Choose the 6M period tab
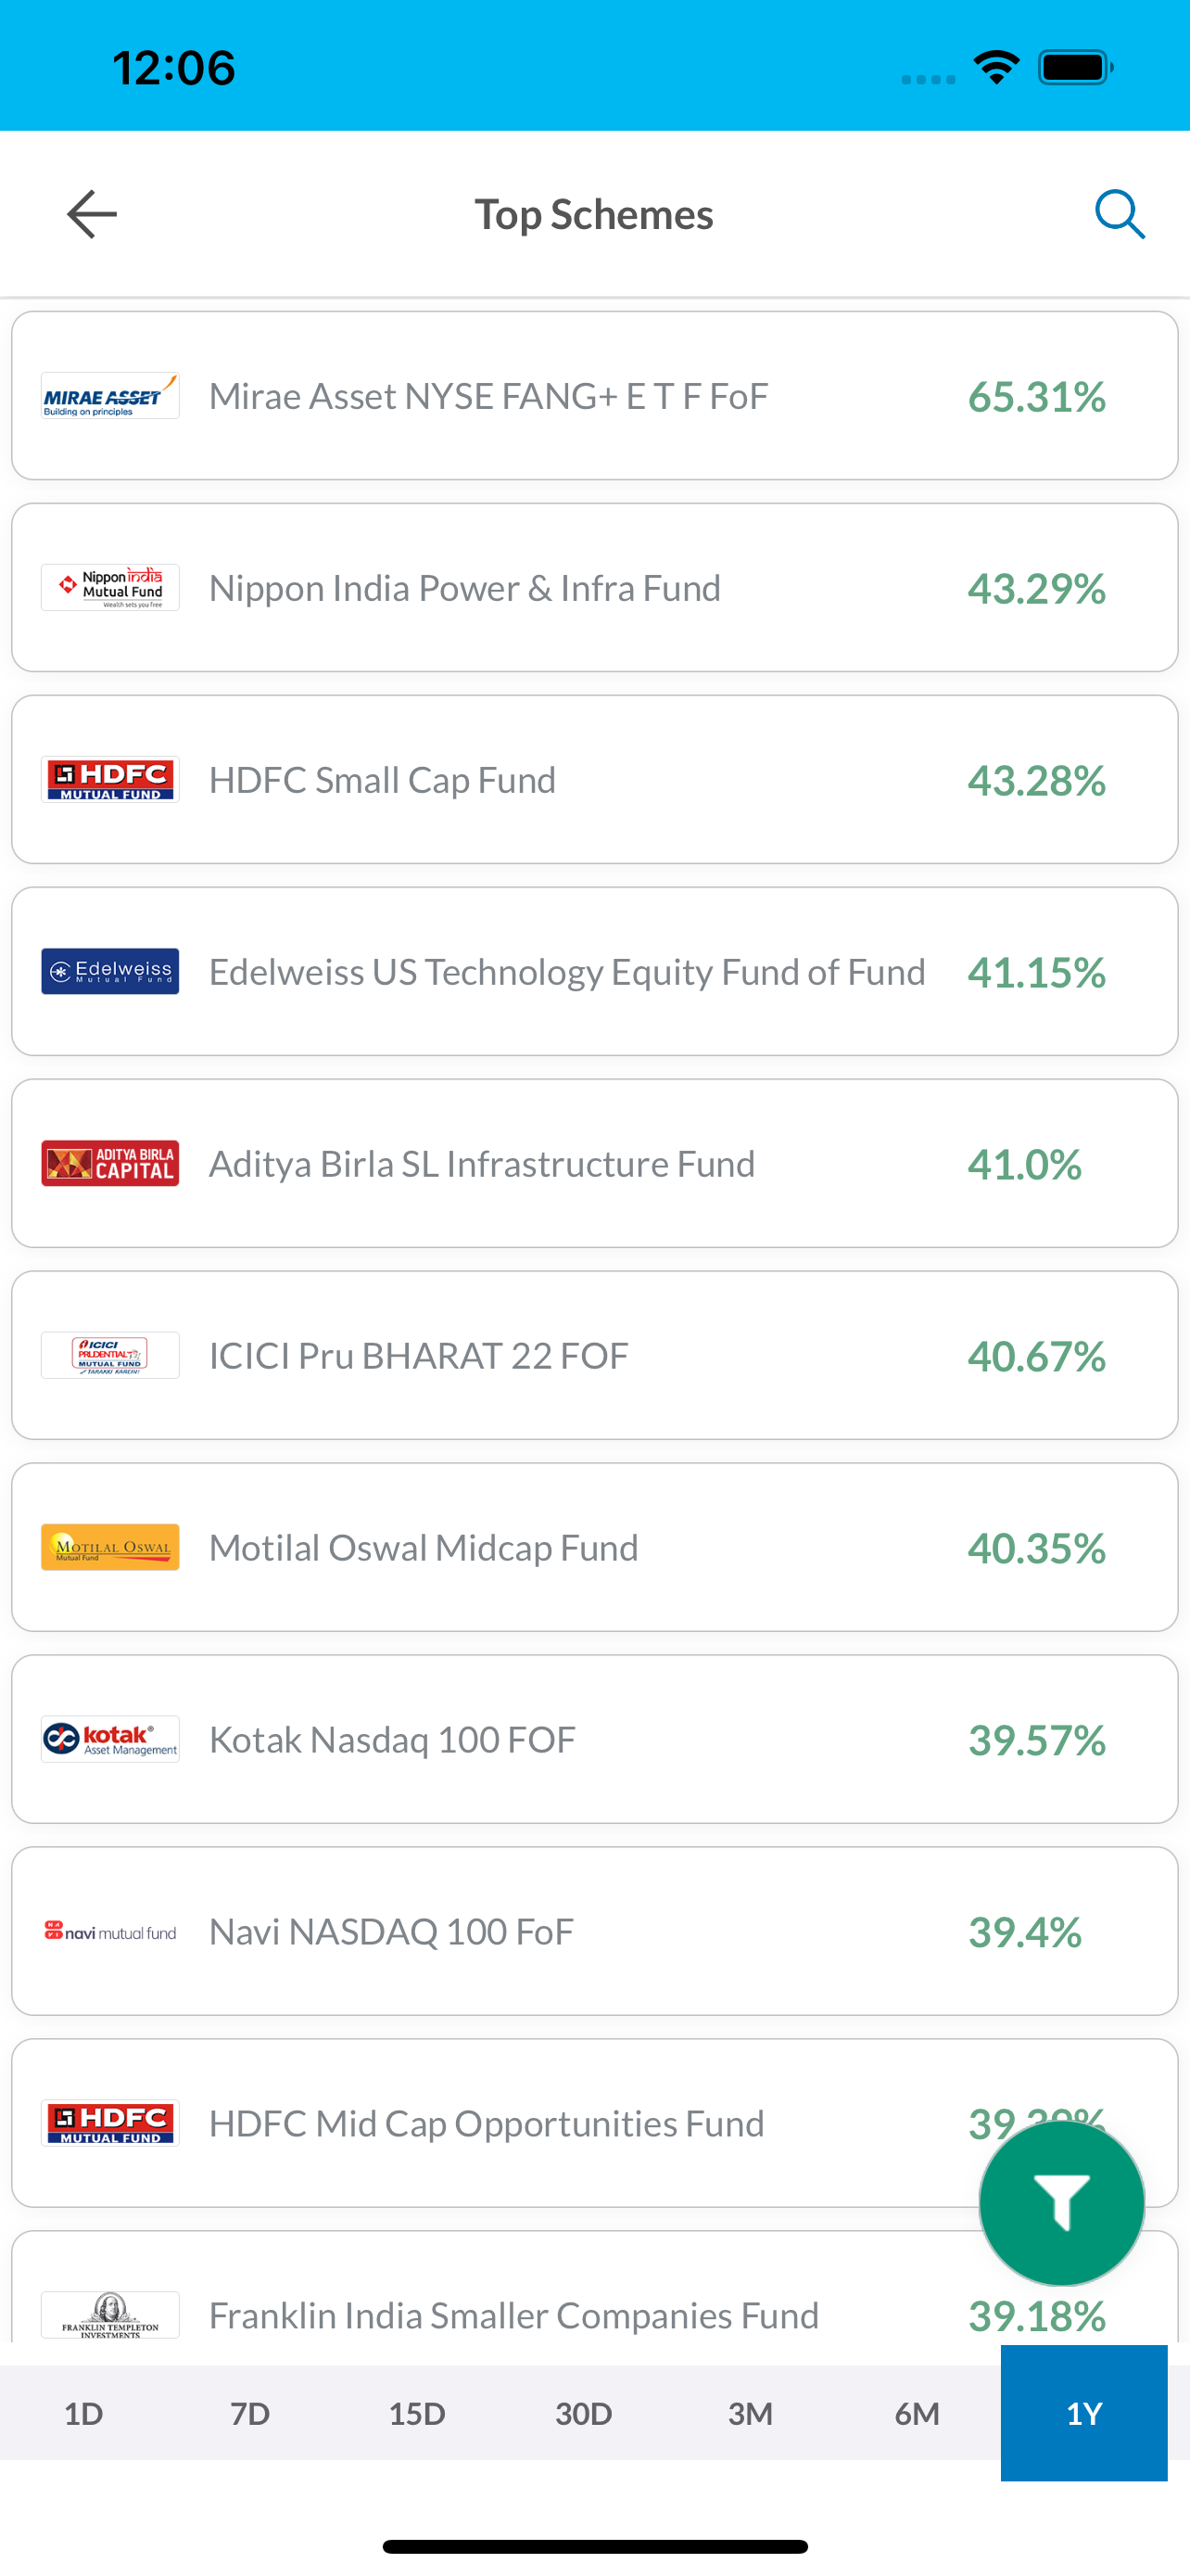The width and height of the screenshot is (1190, 2576). coord(918,2414)
